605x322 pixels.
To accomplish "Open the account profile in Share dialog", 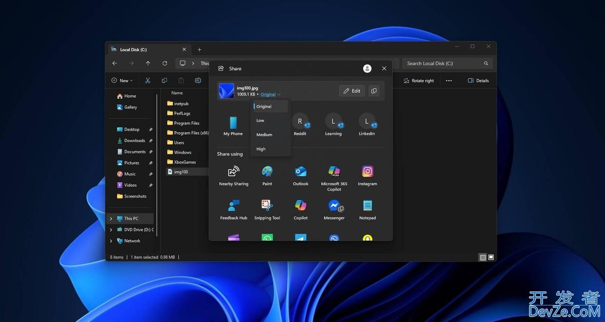I will click(x=367, y=69).
